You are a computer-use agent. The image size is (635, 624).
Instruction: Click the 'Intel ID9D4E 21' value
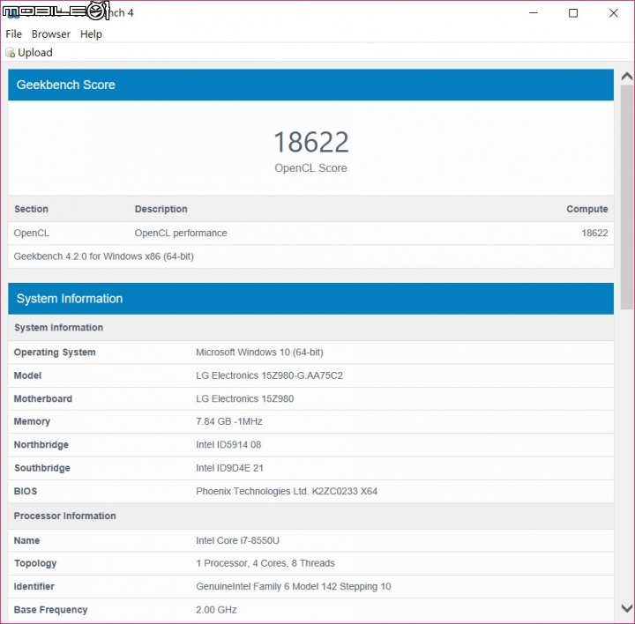pos(229,468)
